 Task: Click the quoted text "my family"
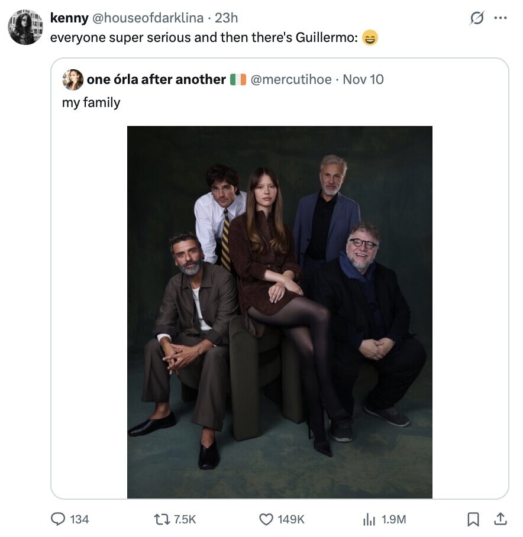coord(91,102)
